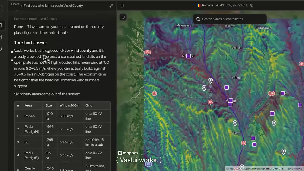Click the 15D road shield
Screen dimensions: 304x171
[148, 52]
